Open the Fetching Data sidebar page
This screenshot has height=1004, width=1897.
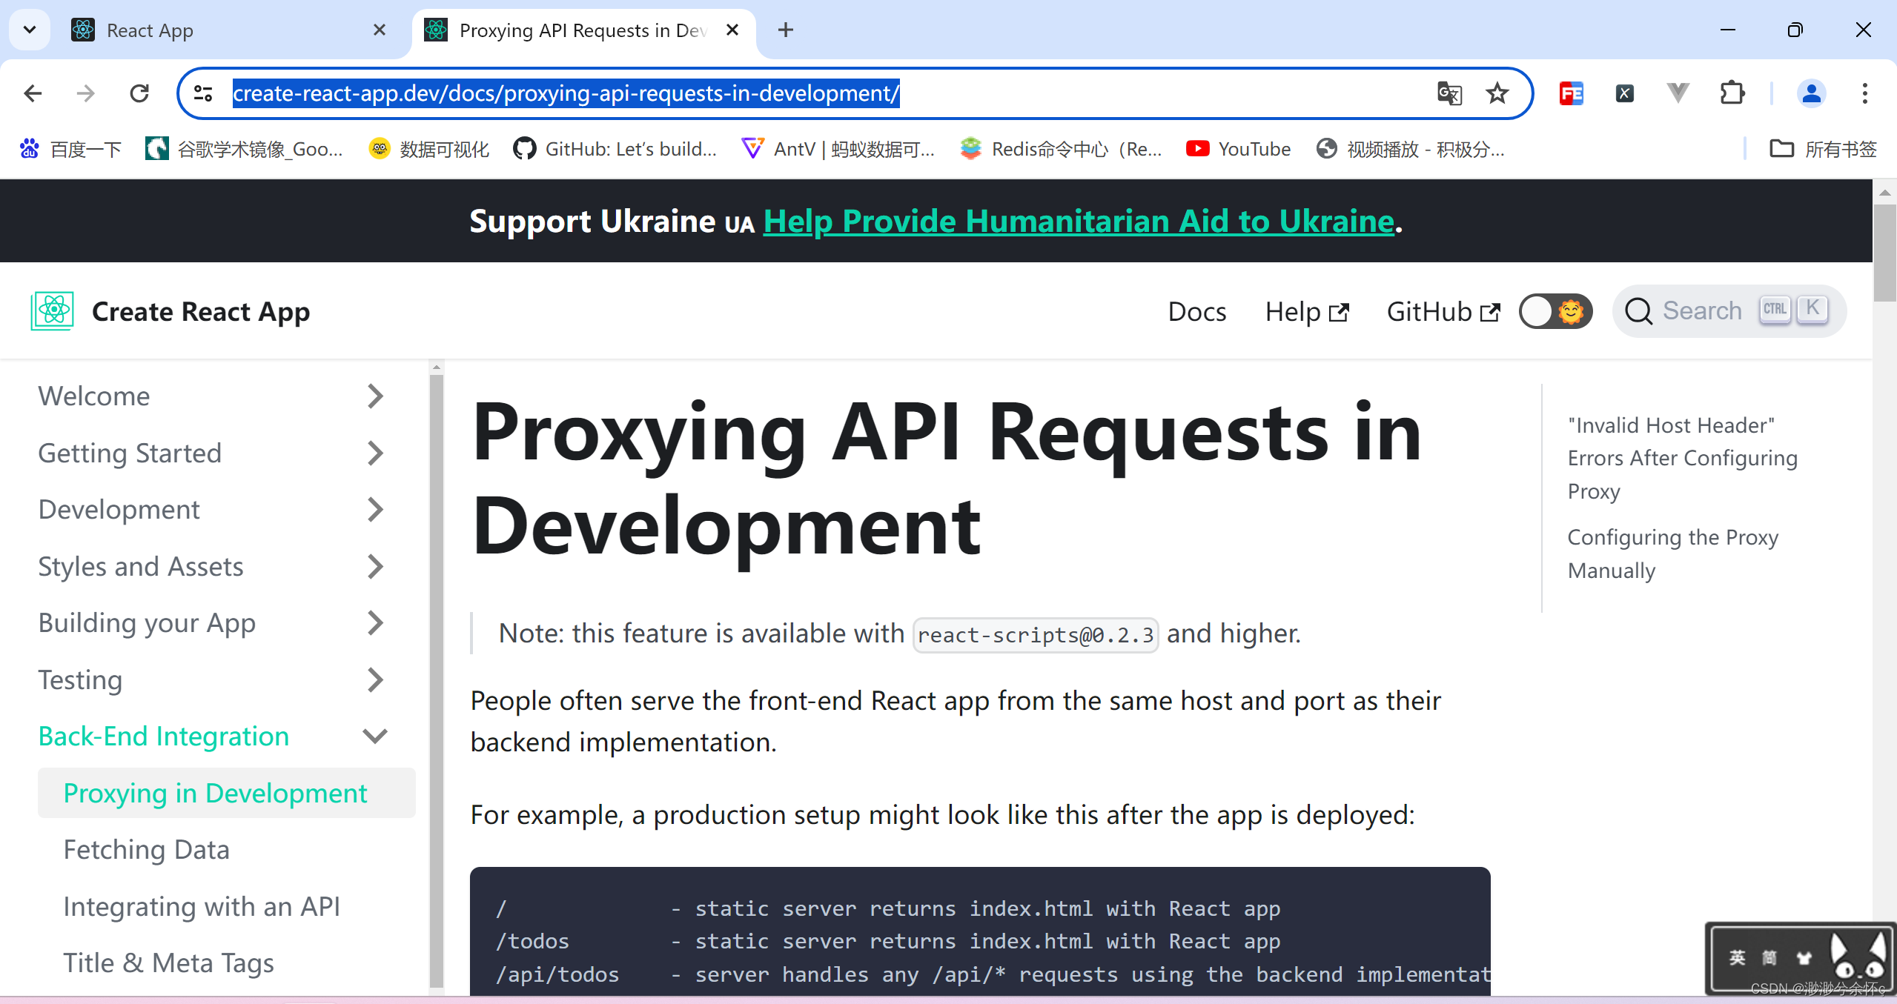tap(146, 850)
